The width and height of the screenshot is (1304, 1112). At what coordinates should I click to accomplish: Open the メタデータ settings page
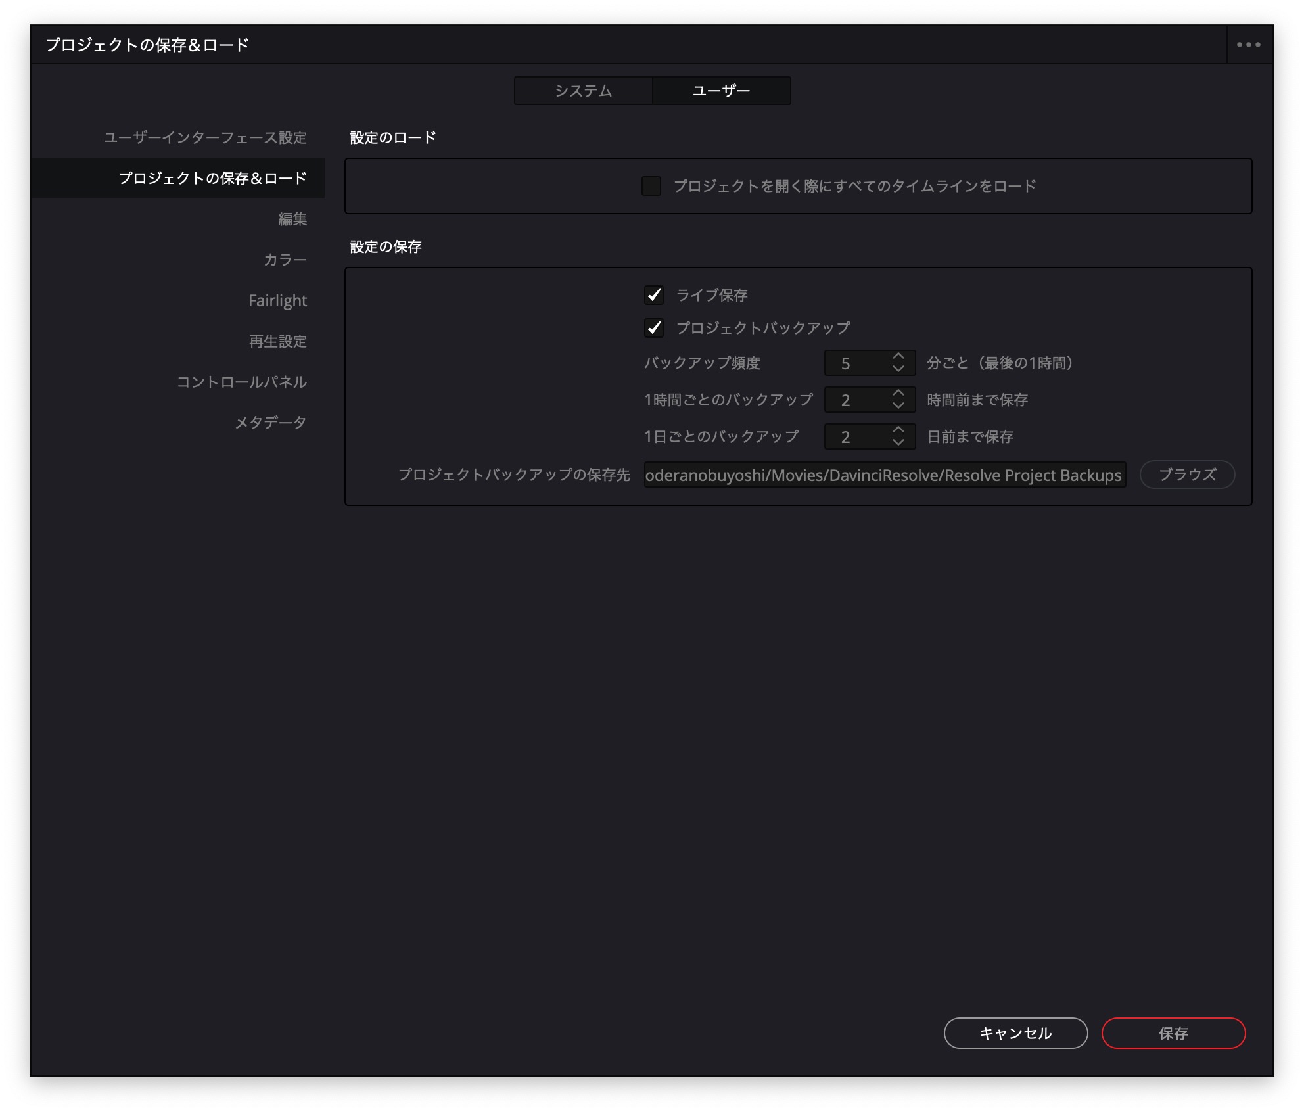[270, 423]
